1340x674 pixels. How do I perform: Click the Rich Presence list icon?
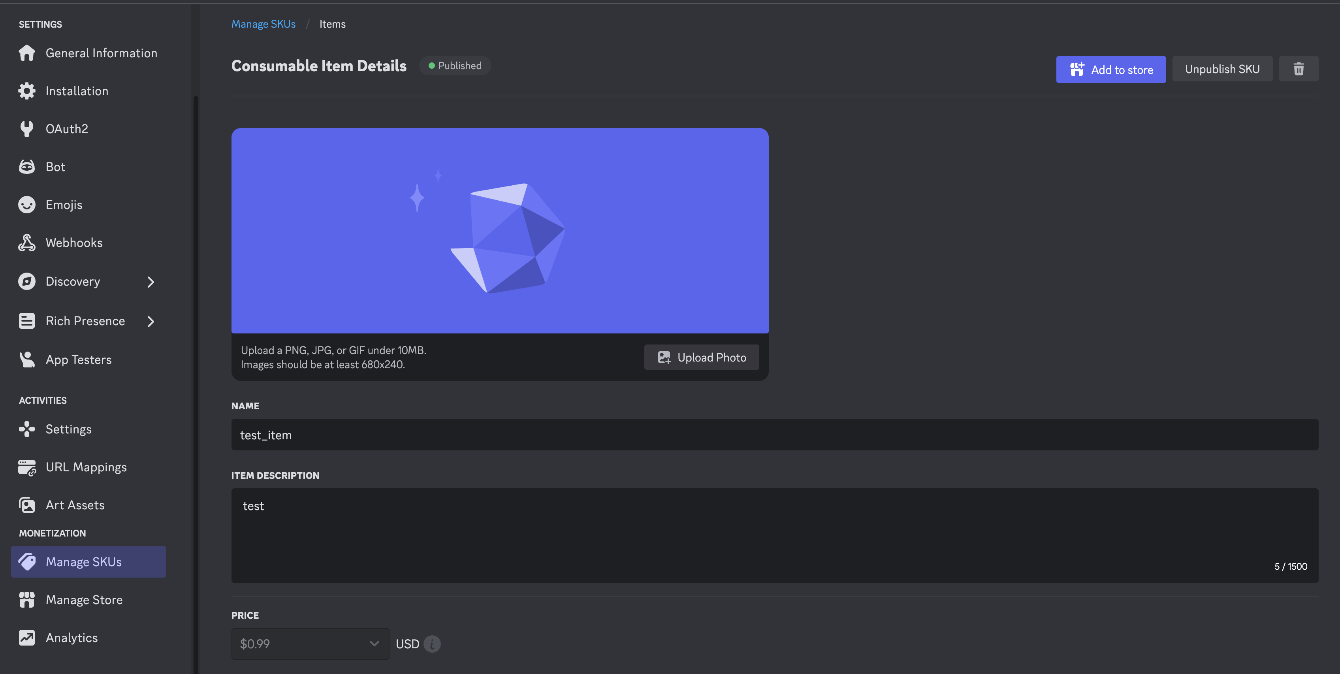26,321
